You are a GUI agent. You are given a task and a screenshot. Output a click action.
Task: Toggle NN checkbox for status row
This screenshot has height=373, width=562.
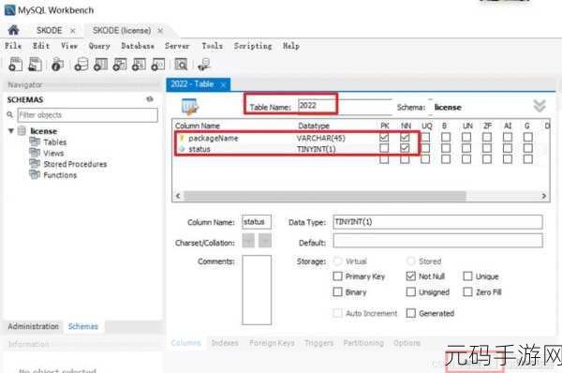click(x=405, y=148)
